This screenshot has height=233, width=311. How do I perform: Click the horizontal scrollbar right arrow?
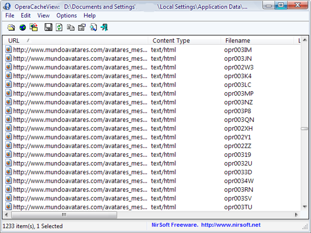click(296, 215)
